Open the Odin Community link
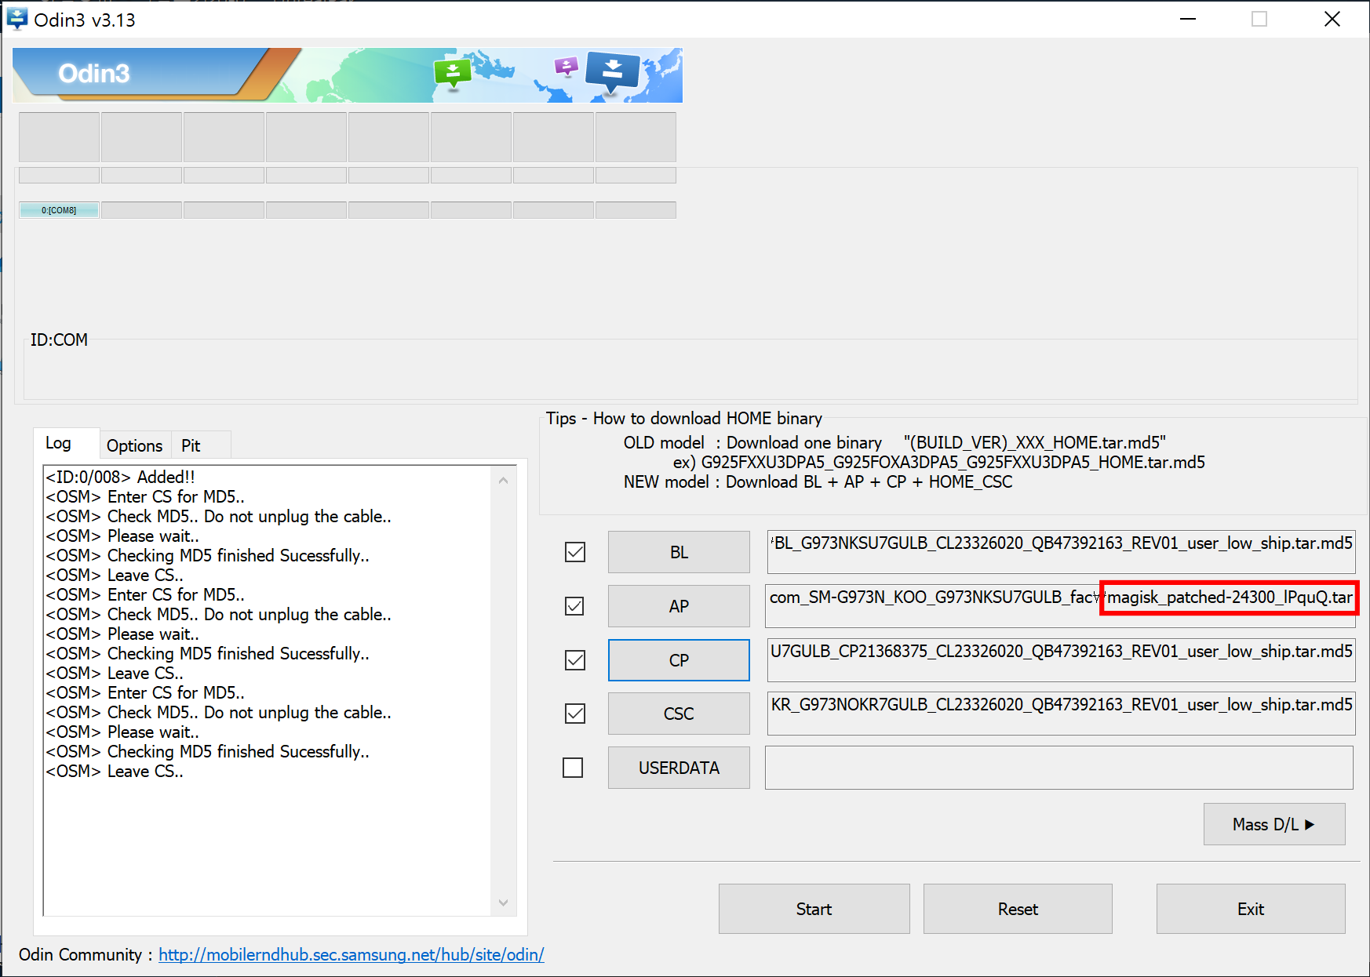The height and width of the screenshot is (977, 1370). [352, 954]
